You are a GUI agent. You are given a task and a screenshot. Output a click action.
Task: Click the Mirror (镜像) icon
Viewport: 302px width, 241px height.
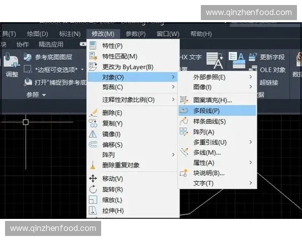(93, 134)
